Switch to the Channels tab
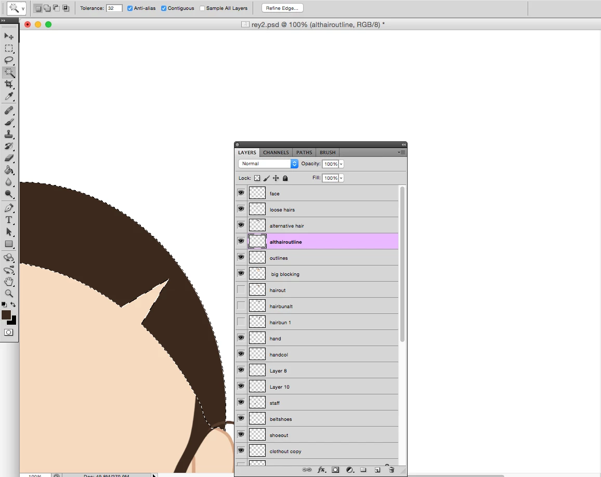 pyautogui.click(x=276, y=152)
